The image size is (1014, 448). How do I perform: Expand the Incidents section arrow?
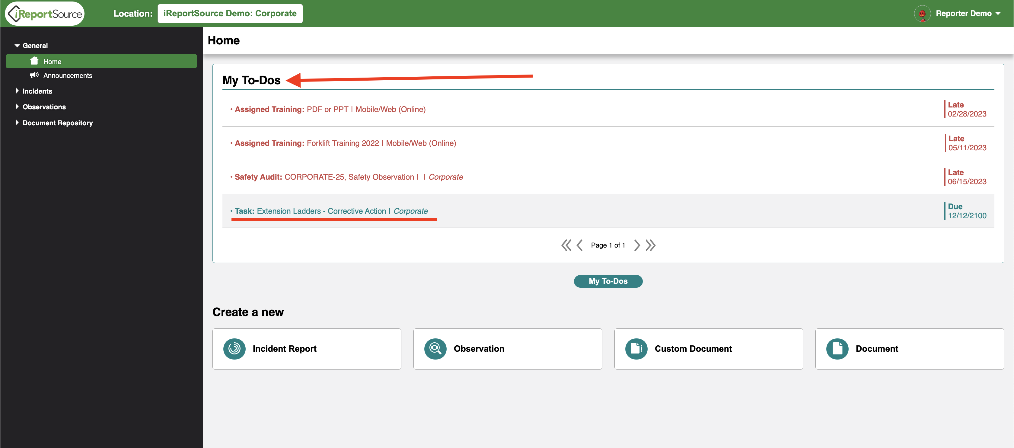pos(17,91)
